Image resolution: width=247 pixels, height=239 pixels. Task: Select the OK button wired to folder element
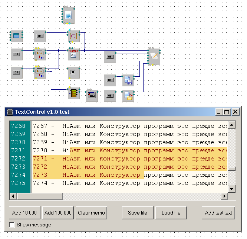(x=110, y=96)
